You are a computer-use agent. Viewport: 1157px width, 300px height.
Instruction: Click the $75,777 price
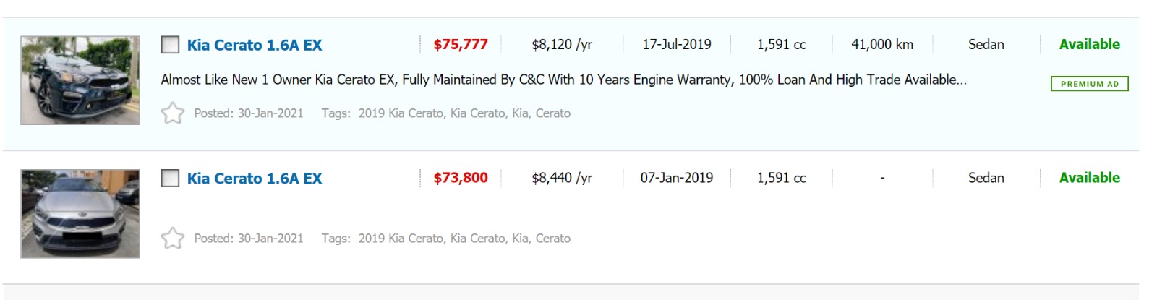[461, 45]
